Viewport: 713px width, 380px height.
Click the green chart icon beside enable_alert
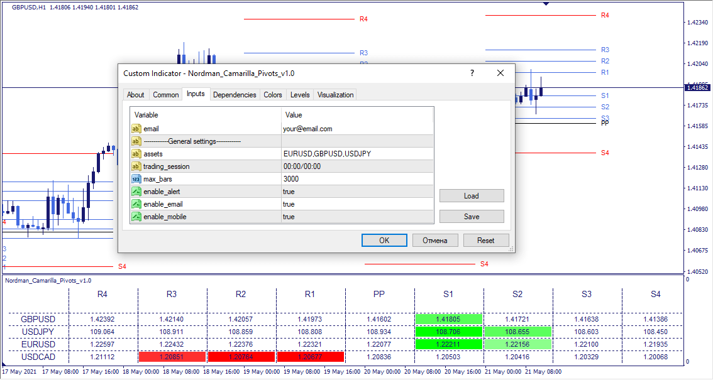point(136,191)
